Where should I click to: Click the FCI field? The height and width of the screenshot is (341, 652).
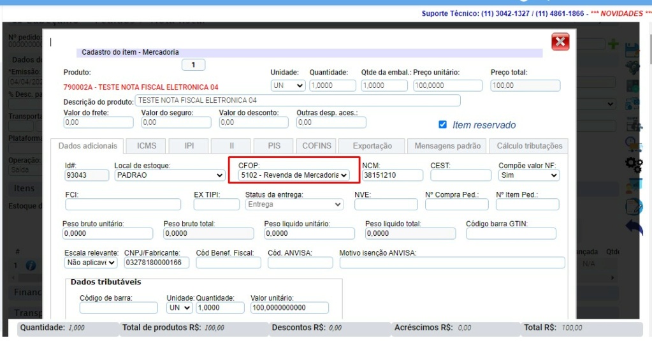click(x=123, y=204)
